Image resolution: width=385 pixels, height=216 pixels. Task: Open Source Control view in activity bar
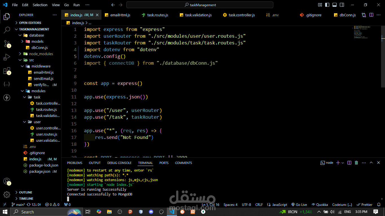[x=6, y=44]
